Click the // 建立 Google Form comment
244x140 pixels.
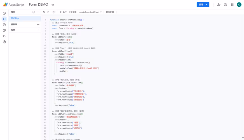(62, 23)
